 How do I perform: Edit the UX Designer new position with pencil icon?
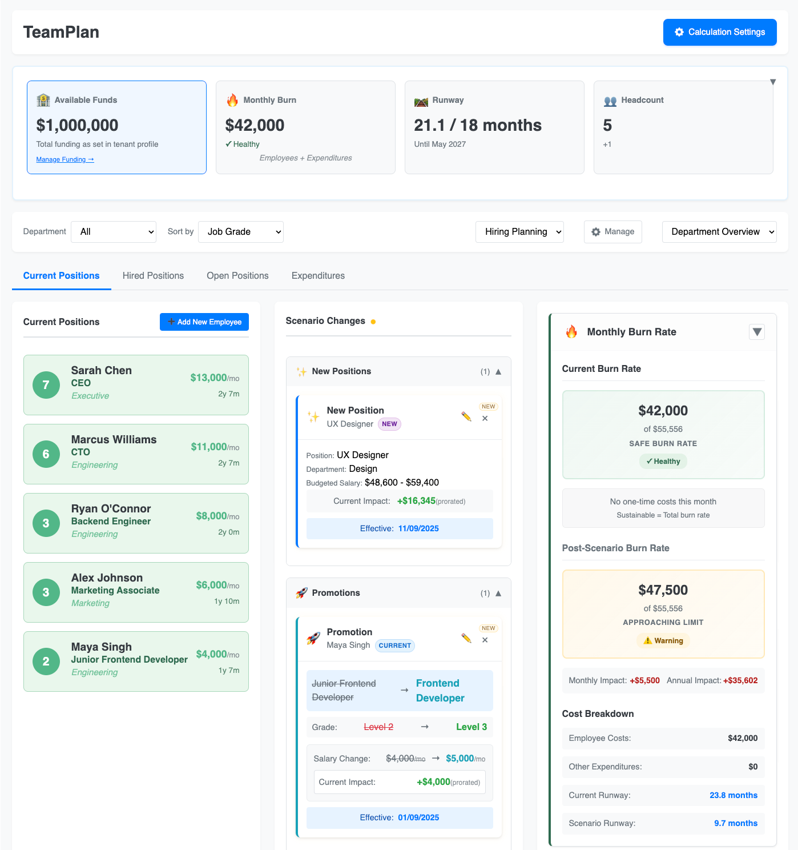pyautogui.click(x=466, y=417)
